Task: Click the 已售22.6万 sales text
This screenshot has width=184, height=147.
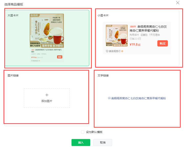Action: (x=135, y=39)
